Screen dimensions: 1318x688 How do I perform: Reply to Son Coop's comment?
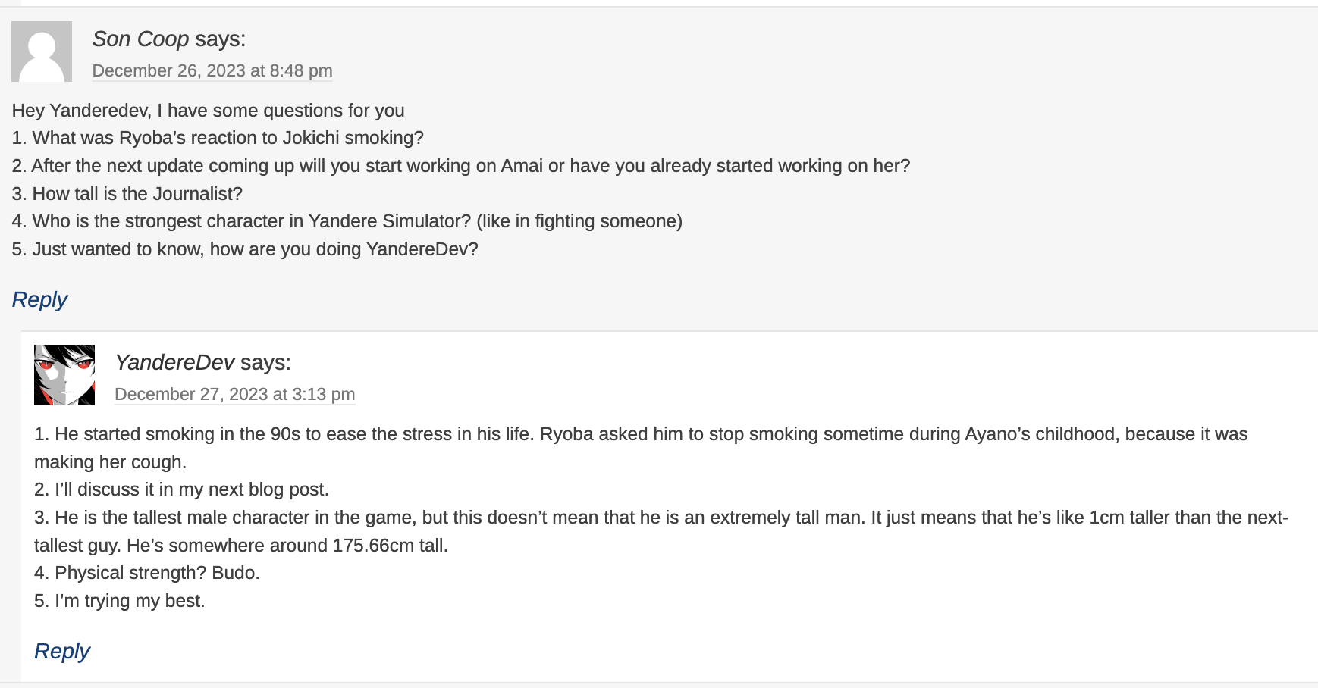(x=39, y=299)
